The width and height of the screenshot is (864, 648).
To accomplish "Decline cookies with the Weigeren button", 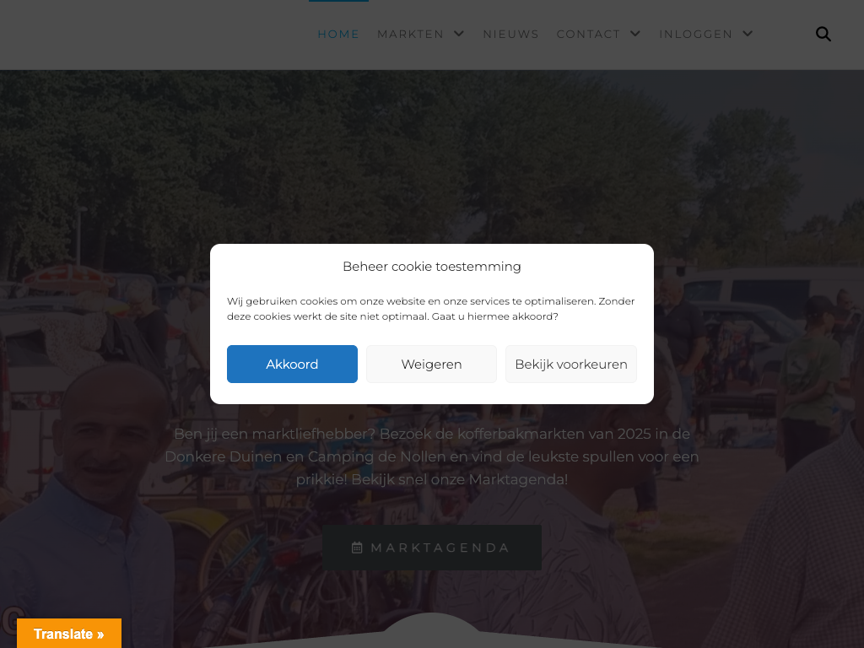I will tap(431, 364).
